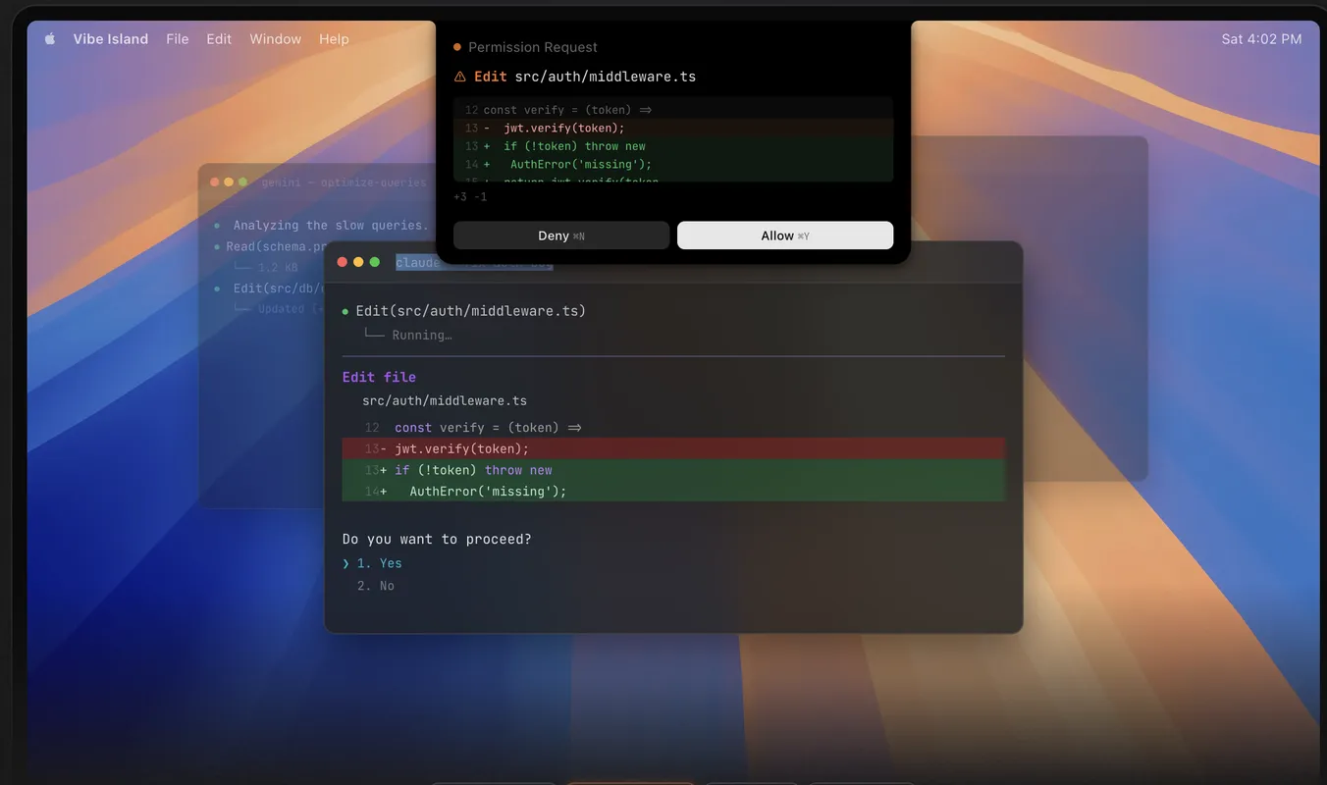Click the green zoom dot of claude terminal
1327x785 pixels.
tap(375, 262)
